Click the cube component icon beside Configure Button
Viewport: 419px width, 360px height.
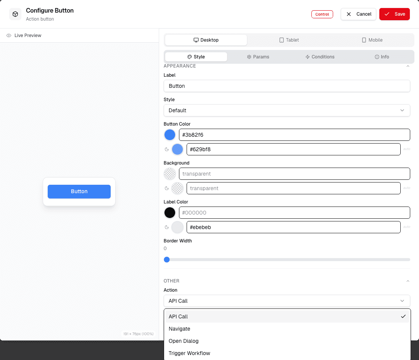click(15, 14)
